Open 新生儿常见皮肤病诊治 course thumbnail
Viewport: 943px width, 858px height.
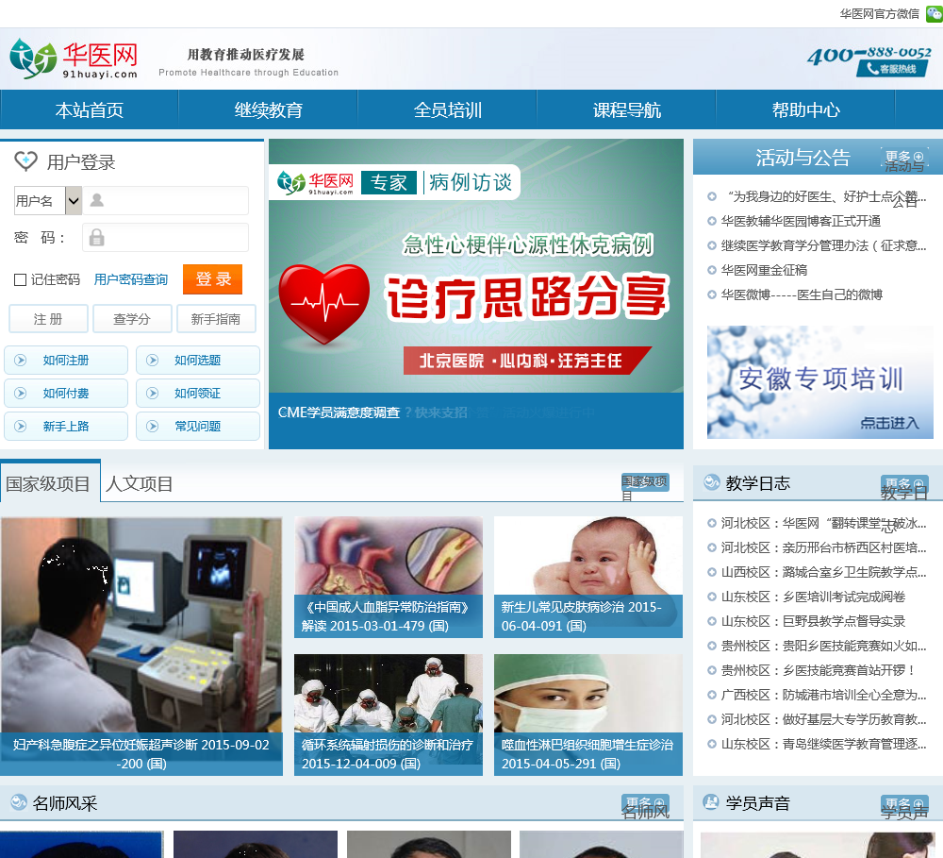[588, 577]
